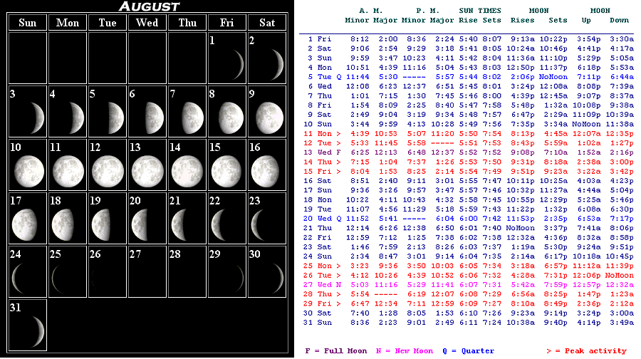Click the SUN TIMES column heading
641x359 pixels.
[x=480, y=11]
